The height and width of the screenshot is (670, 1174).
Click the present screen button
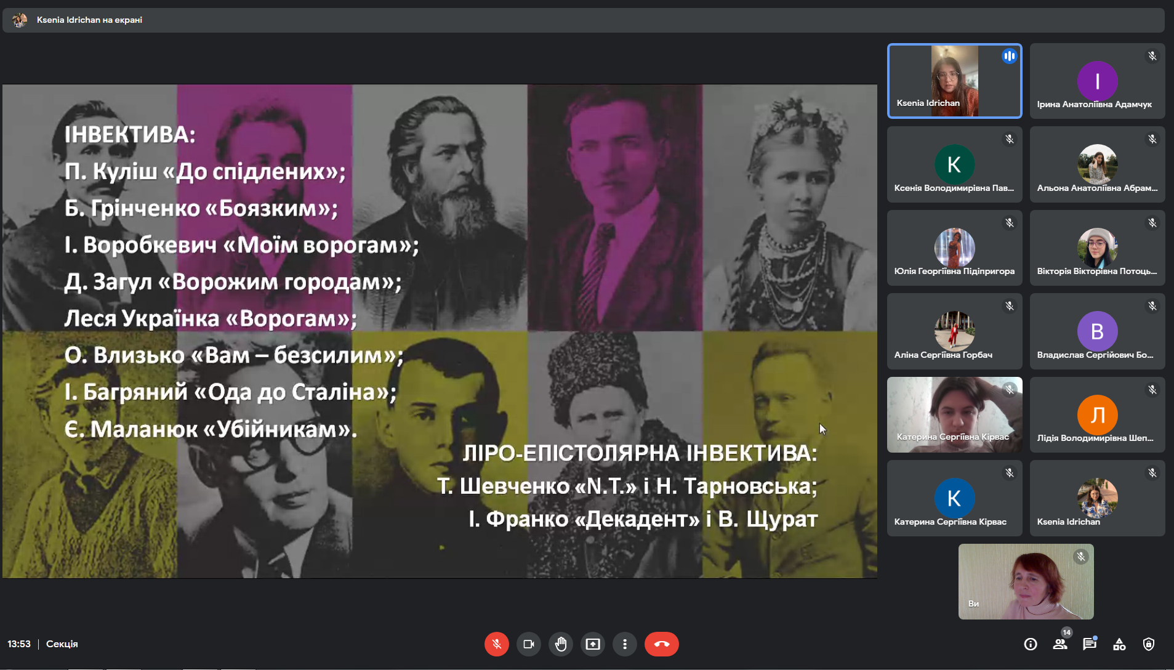click(592, 644)
